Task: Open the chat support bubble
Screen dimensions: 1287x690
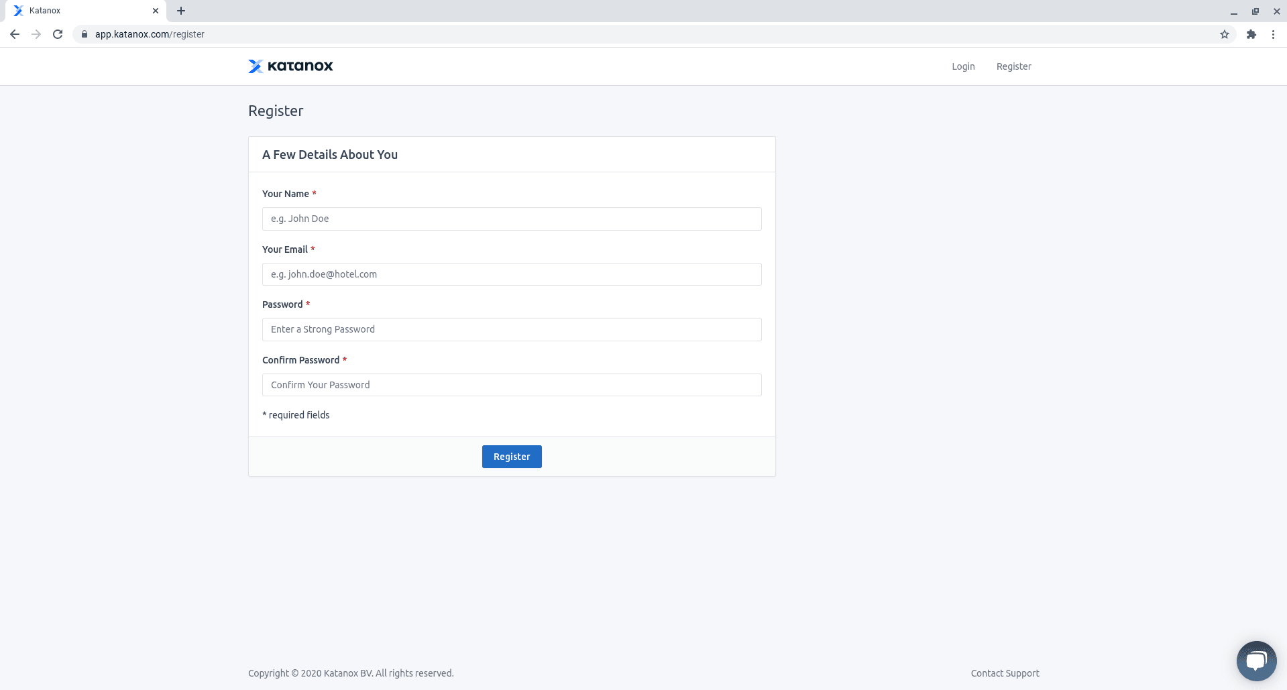Action: coord(1256,660)
